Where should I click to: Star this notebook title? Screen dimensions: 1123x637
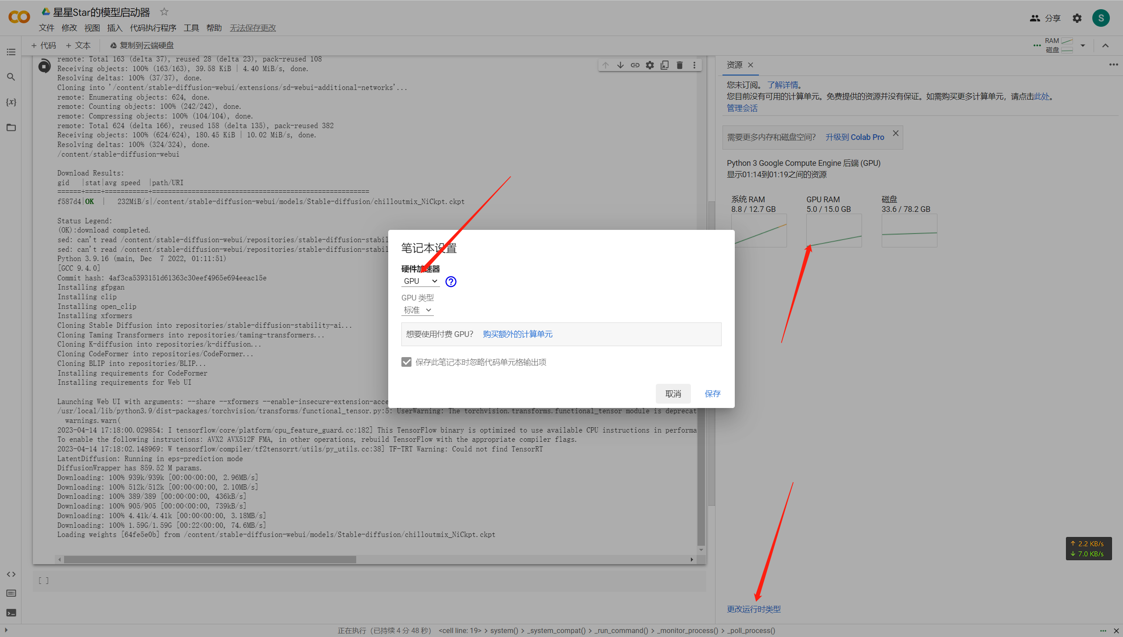click(164, 12)
